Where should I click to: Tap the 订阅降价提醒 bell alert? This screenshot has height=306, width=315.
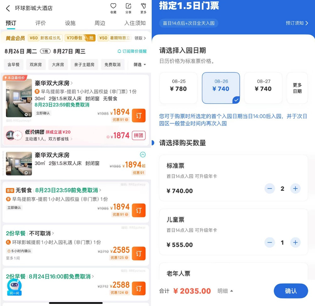tap(132, 51)
